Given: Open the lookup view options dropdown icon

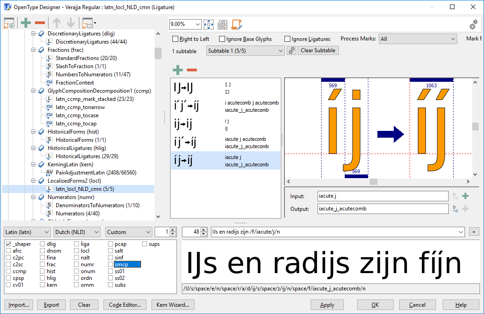Looking at the screenshot, I should [x=89, y=23].
